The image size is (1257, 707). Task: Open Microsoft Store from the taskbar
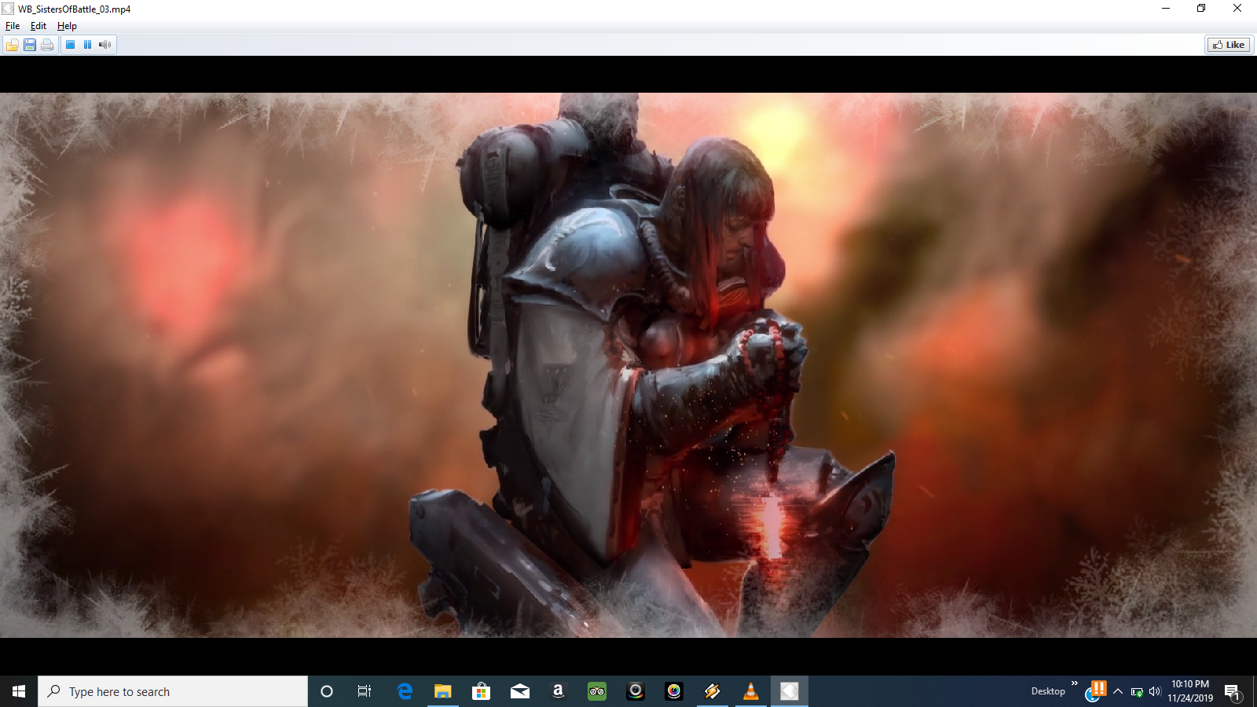[482, 691]
